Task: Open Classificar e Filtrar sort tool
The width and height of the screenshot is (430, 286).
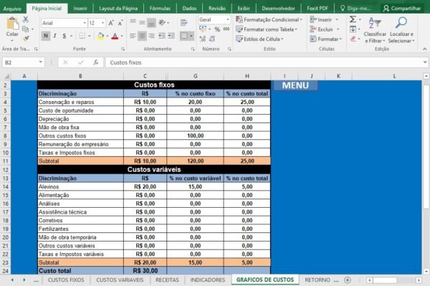Action: 375,30
